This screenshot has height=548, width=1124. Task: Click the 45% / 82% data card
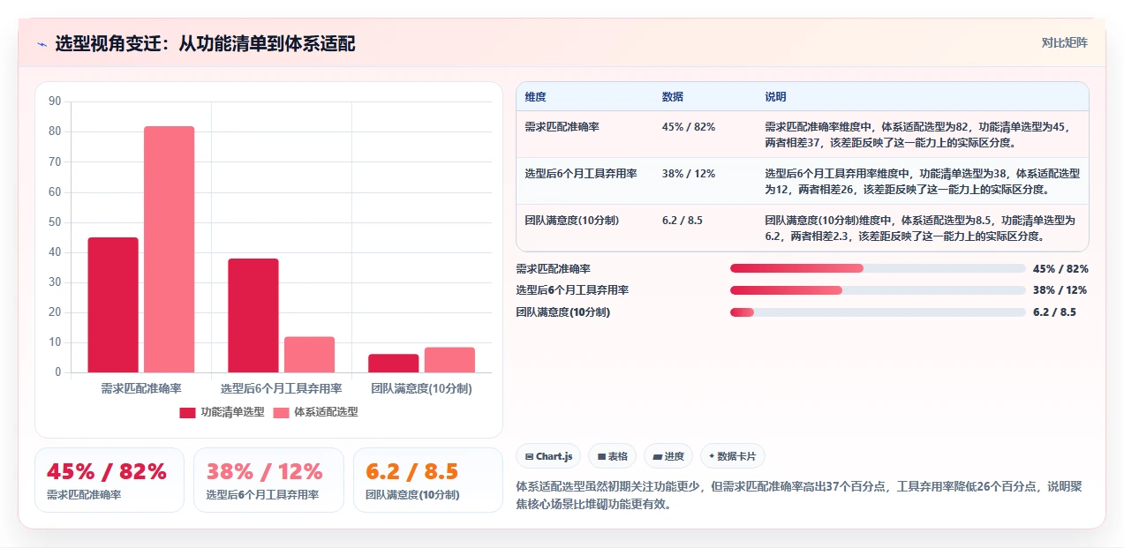pos(109,480)
